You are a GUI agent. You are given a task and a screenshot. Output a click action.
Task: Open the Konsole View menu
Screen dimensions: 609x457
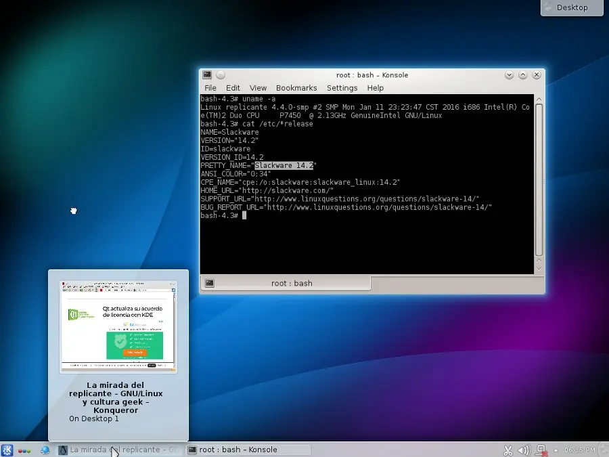pos(258,88)
